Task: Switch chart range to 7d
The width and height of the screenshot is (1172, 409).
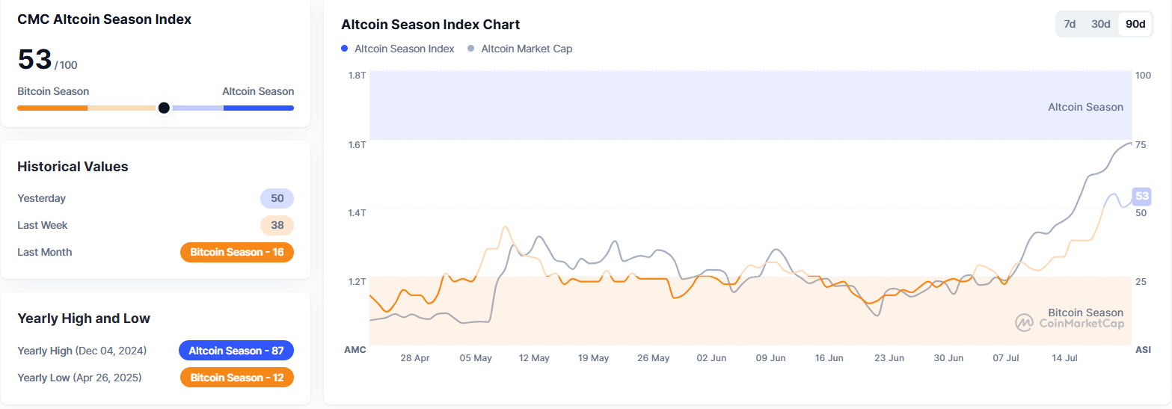Action: (x=1070, y=24)
